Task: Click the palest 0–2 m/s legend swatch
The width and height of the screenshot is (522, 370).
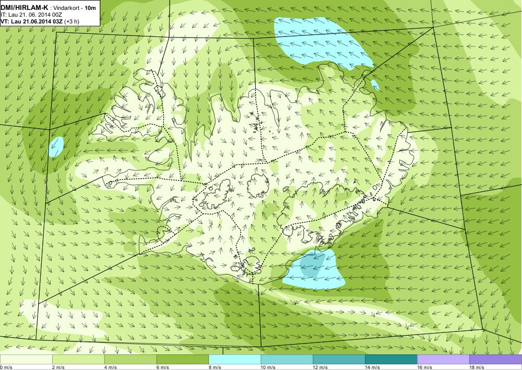Action: point(26,360)
